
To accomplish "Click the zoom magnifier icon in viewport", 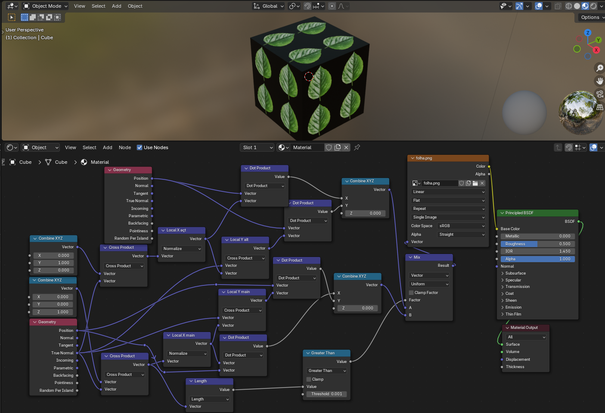I will (x=599, y=68).
